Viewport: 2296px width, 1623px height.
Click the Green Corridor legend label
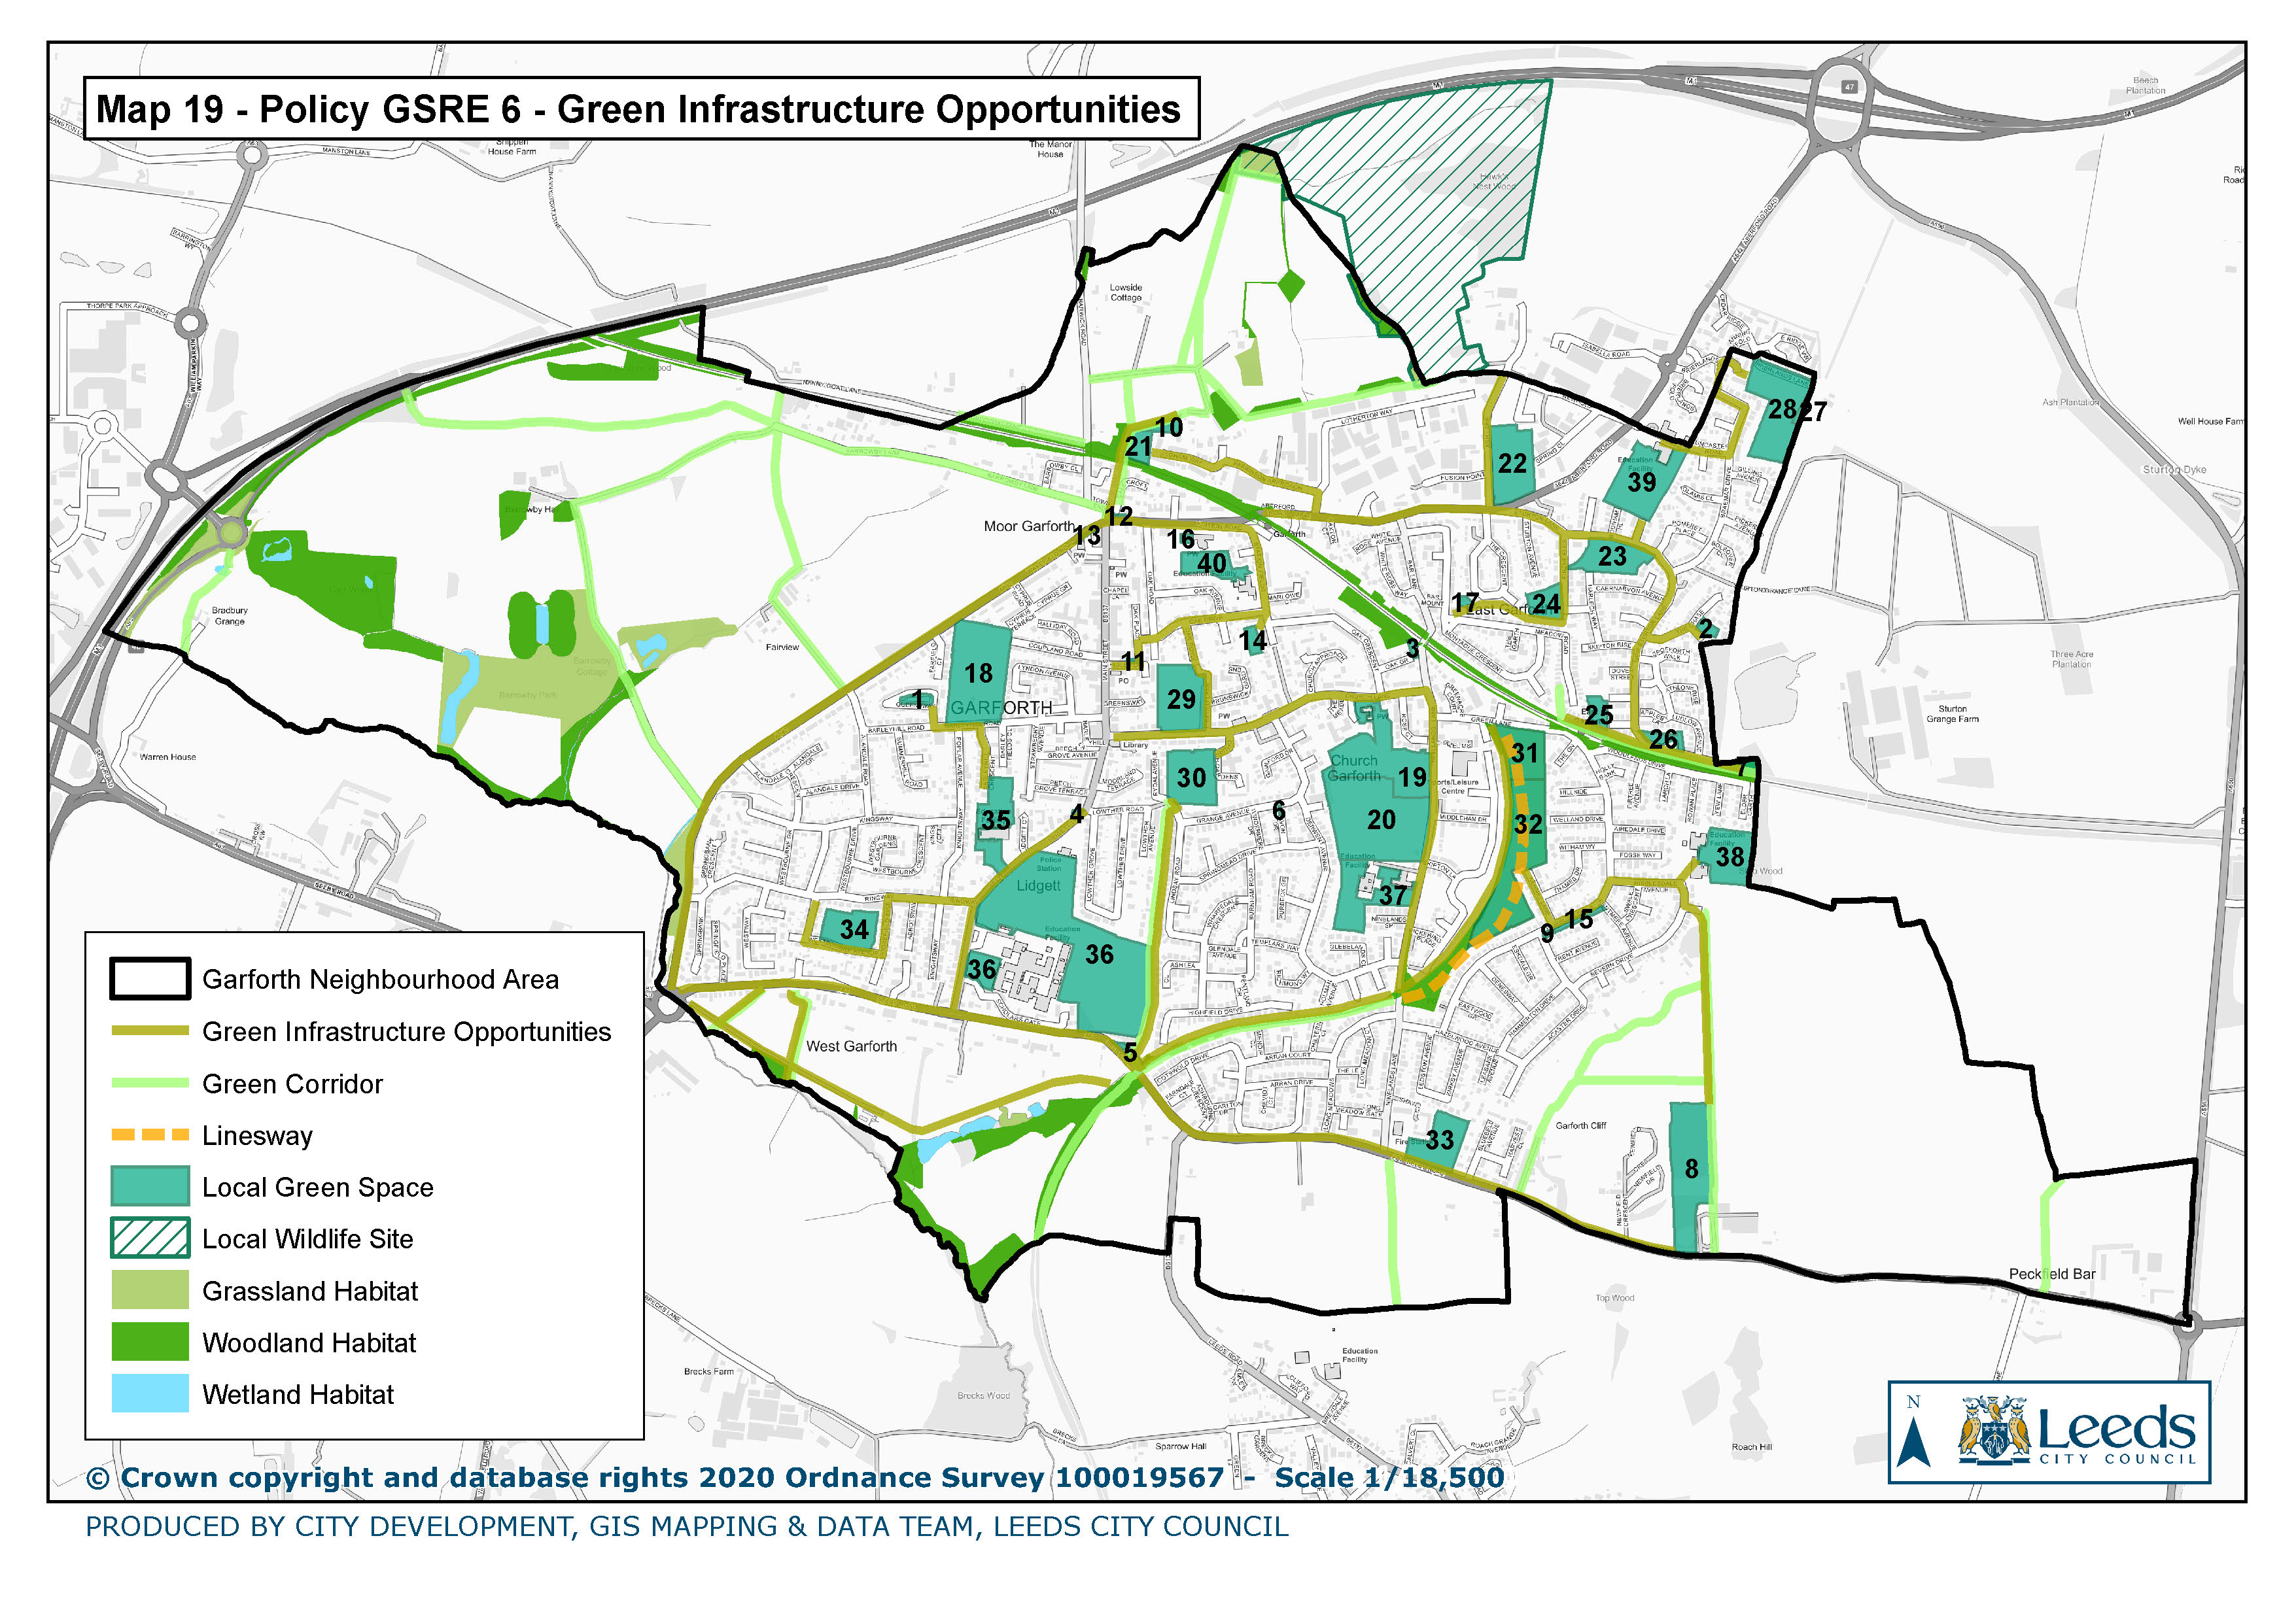pyautogui.click(x=292, y=1084)
